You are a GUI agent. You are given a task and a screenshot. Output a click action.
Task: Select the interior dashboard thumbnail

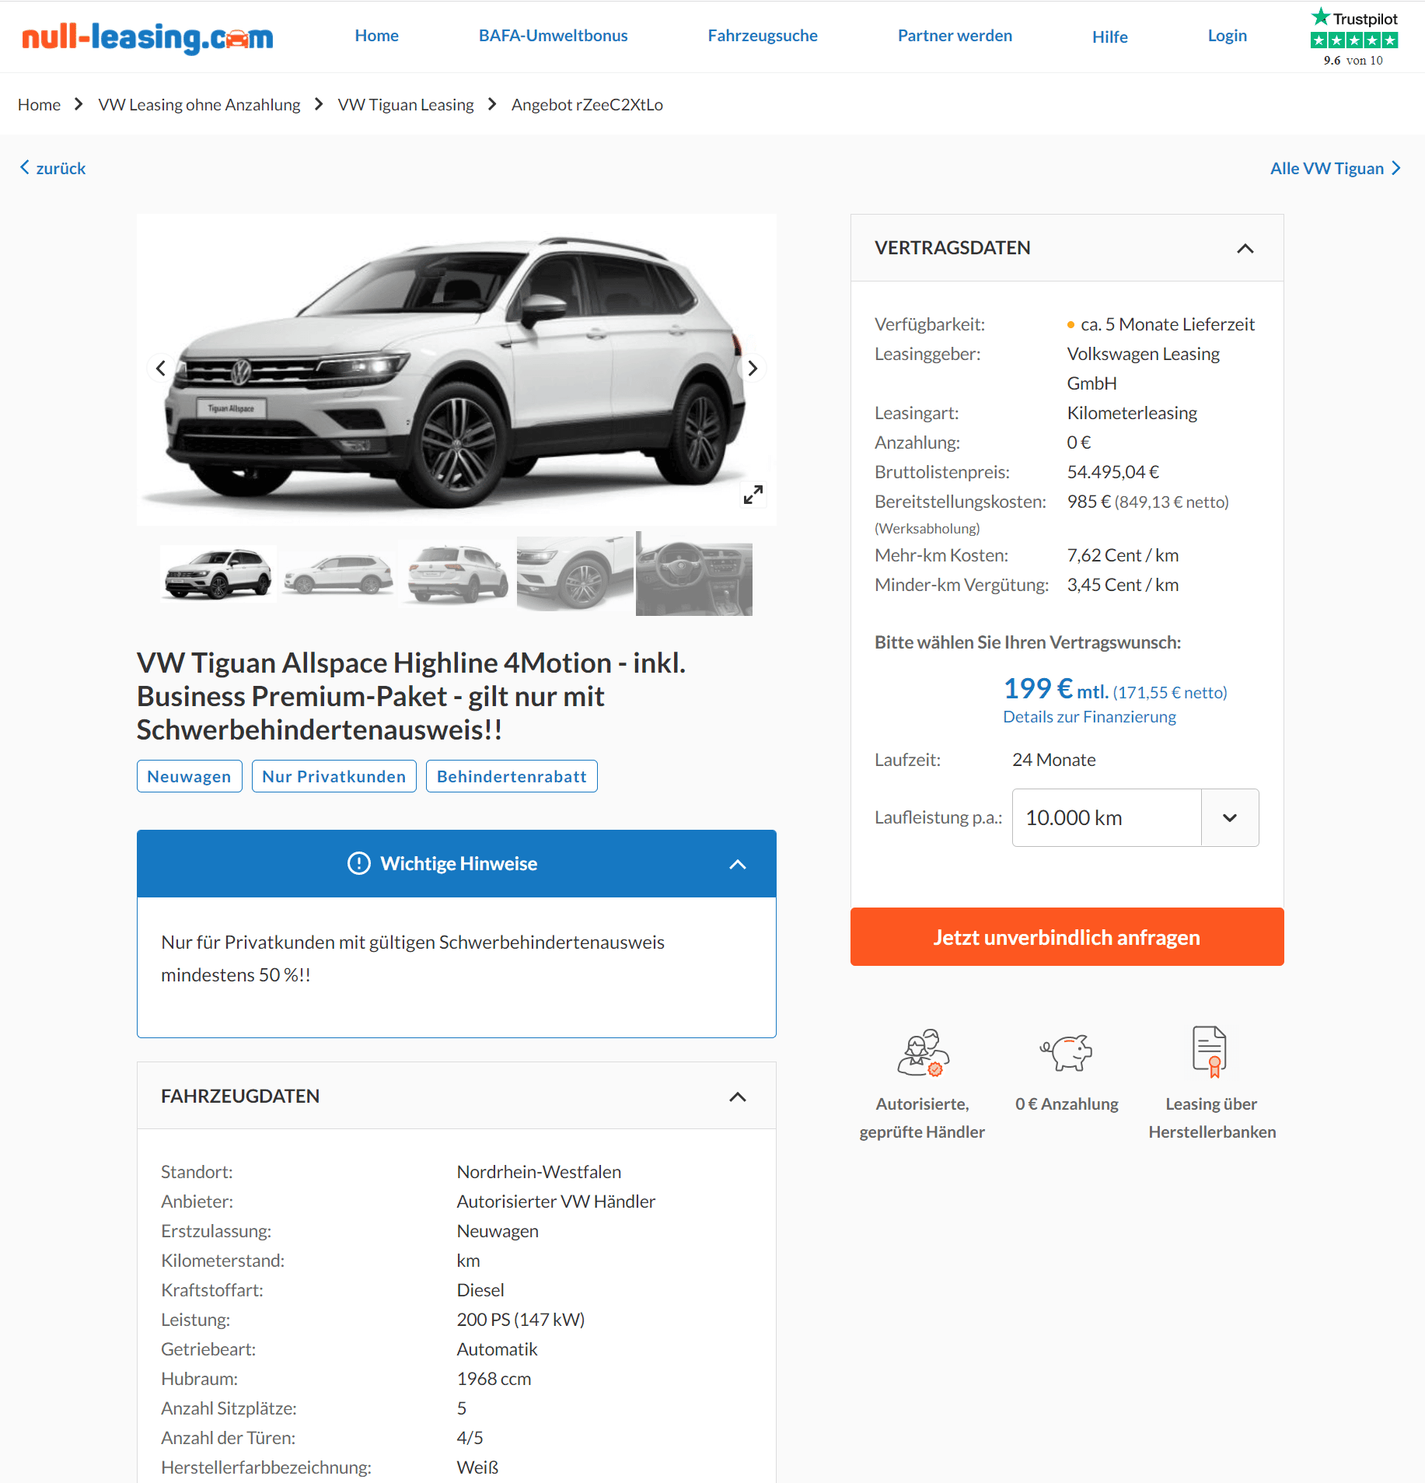click(x=694, y=574)
